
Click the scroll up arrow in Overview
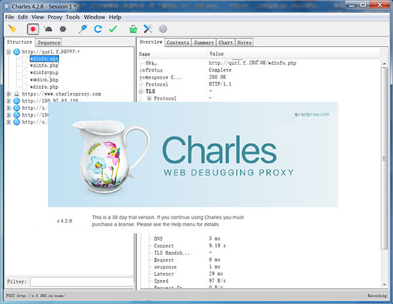point(384,64)
